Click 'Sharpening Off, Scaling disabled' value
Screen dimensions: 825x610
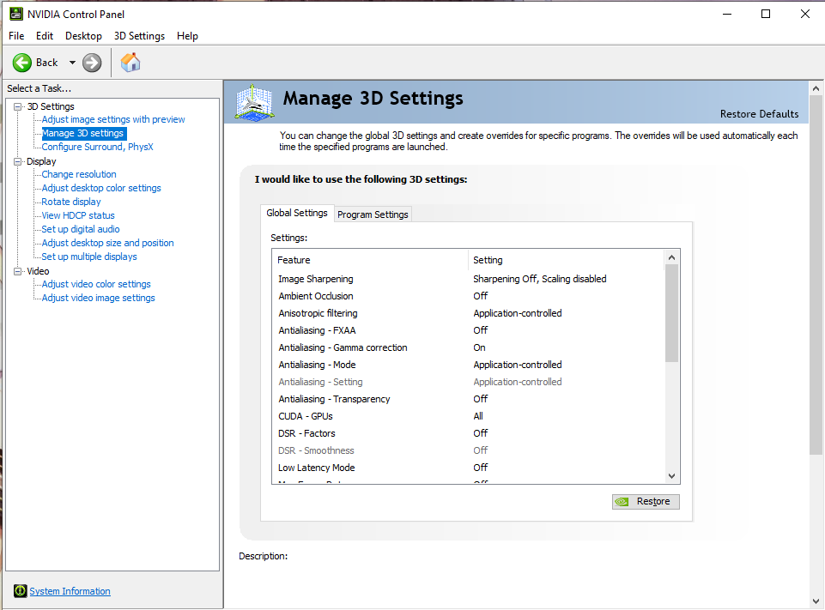click(x=540, y=279)
